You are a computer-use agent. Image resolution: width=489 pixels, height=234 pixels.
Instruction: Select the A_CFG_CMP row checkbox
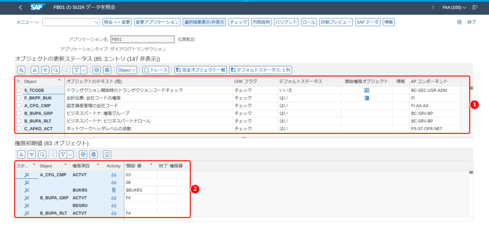pos(19,105)
